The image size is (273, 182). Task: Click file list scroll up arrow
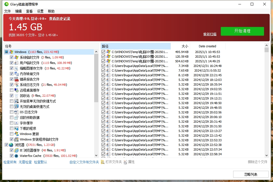pos(266,45)
